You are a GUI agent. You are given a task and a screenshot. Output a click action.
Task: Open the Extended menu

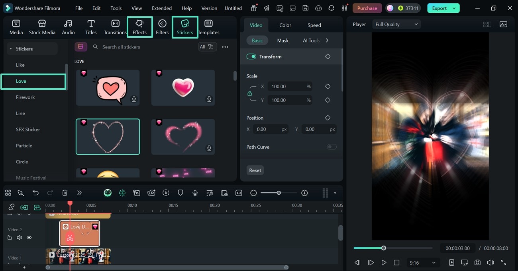(162, 8)
